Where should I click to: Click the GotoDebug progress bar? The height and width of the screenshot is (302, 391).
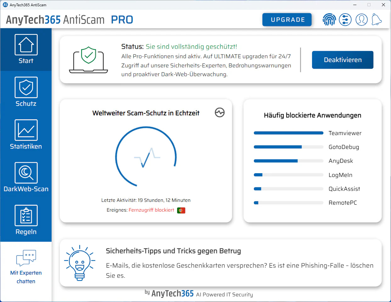point(288,147)
